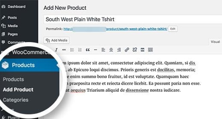The image size is (222, 119).
Task: Click inside the product description text area
Action: pos(133,86)
